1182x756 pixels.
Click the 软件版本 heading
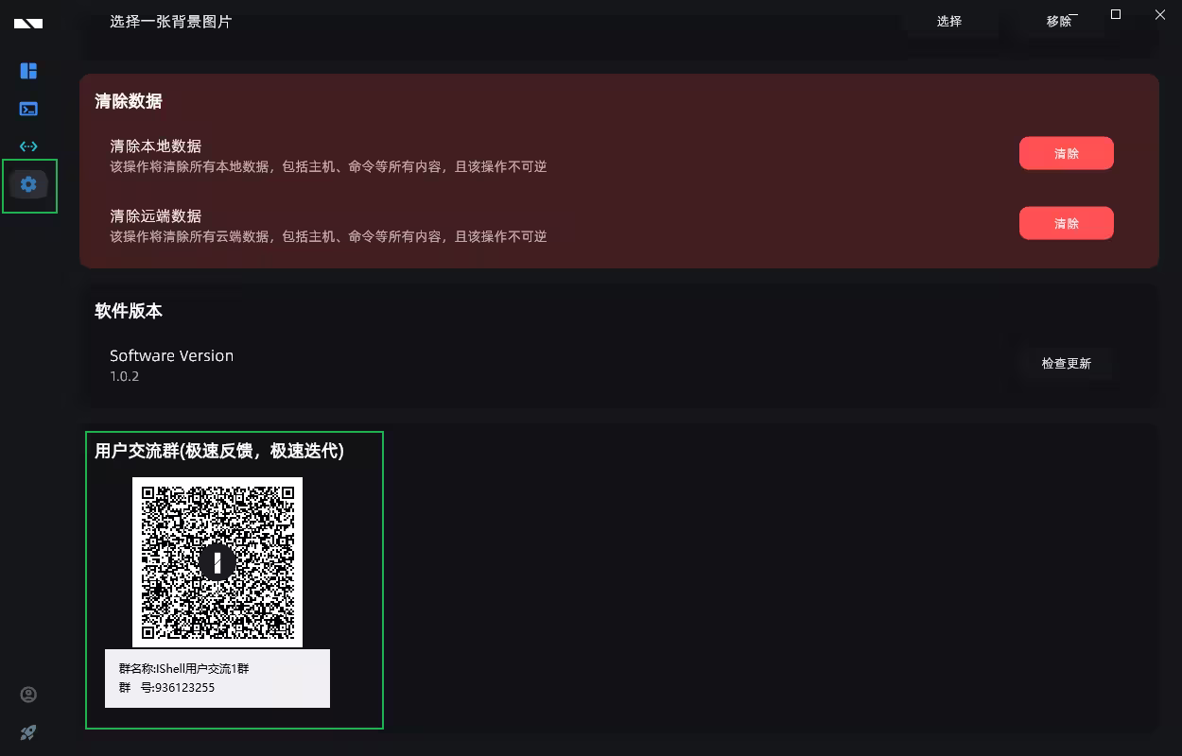[x=129, y=311]
